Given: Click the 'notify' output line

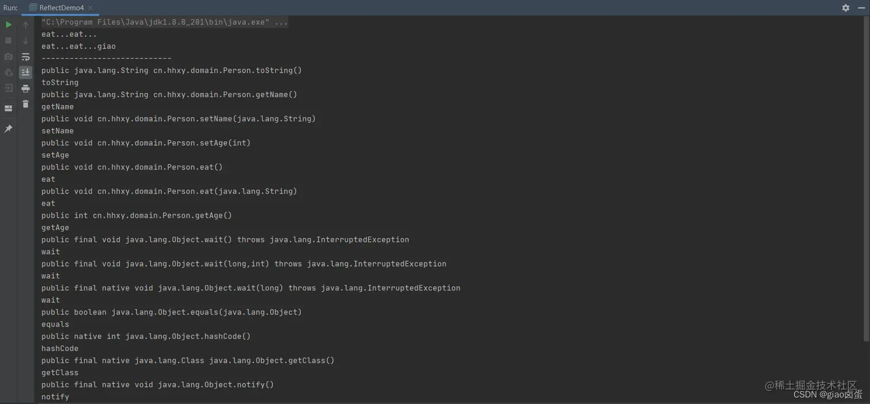Looking at the screenshot, I should [x=55, y=396].
